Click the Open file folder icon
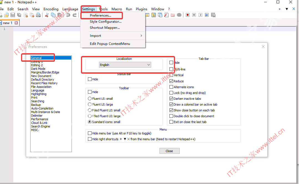Viewport: 299px width, 184px height. pyautogui.click(x=6, y=15)
